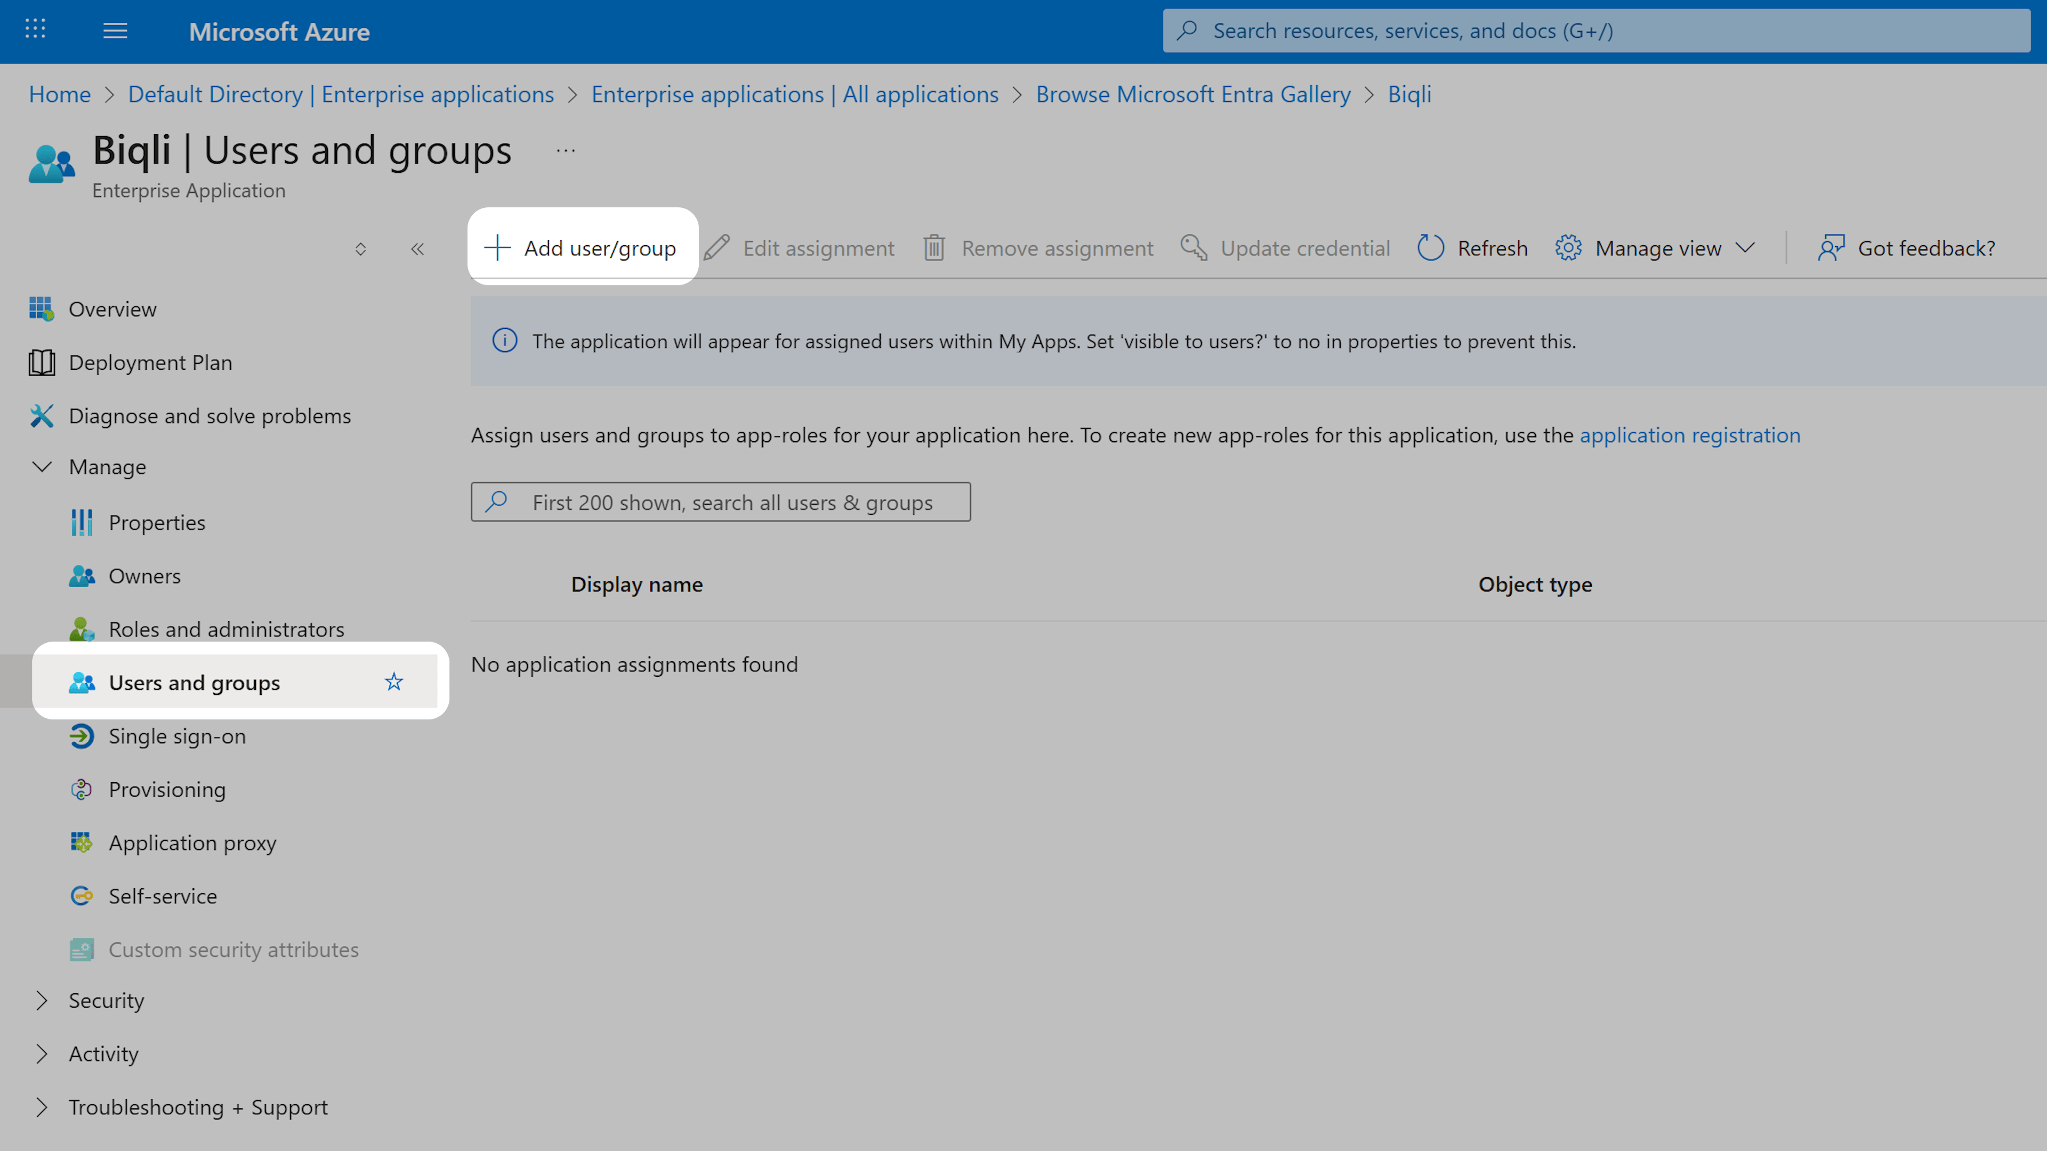Click 'No application assignments found' text

coord(634,664)
